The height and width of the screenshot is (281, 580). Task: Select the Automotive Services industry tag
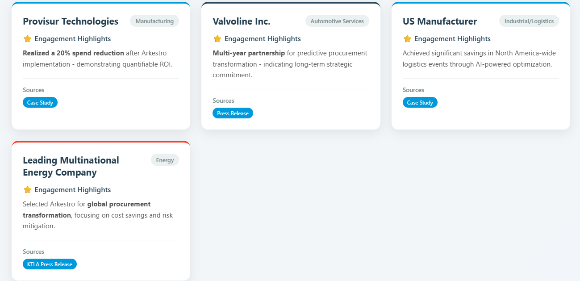coord(337,21)
